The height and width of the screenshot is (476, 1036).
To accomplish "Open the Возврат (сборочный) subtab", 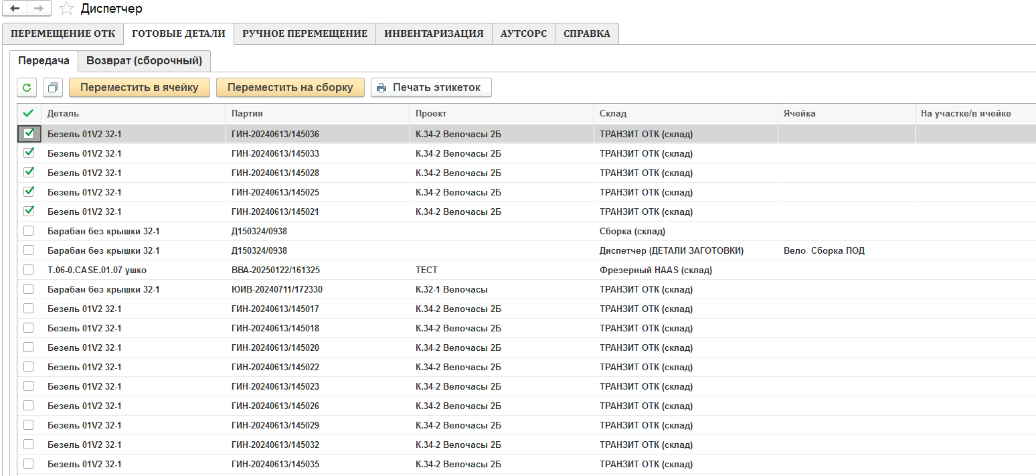I will (144, 61).
